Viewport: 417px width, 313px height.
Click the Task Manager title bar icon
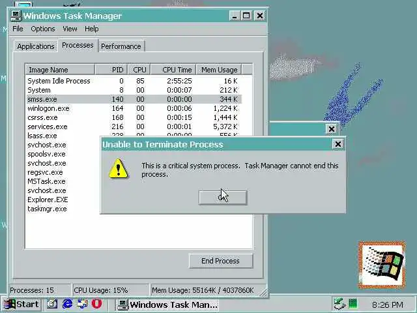pos(16,16)
